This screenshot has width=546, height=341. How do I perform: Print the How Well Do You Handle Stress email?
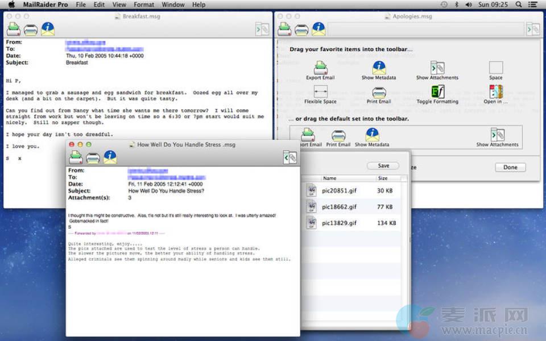(93, 157)
